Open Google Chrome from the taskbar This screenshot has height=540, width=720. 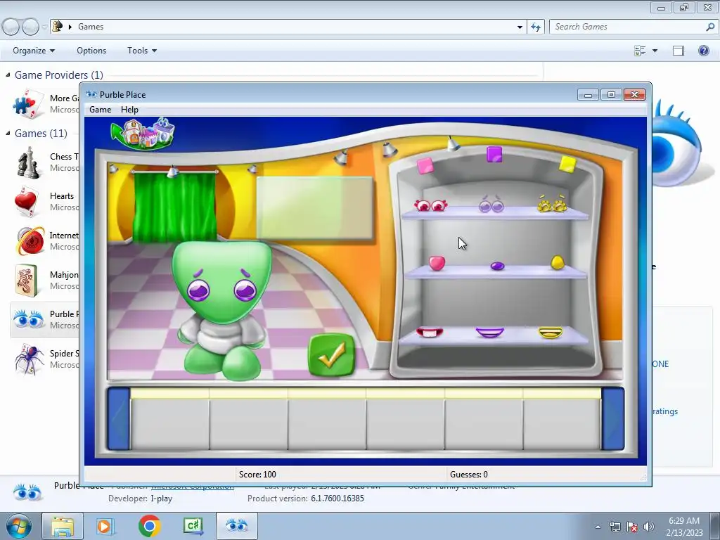149,526
